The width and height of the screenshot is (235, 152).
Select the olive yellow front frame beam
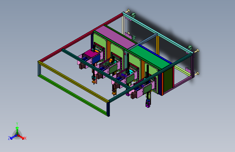click(73, 82)
